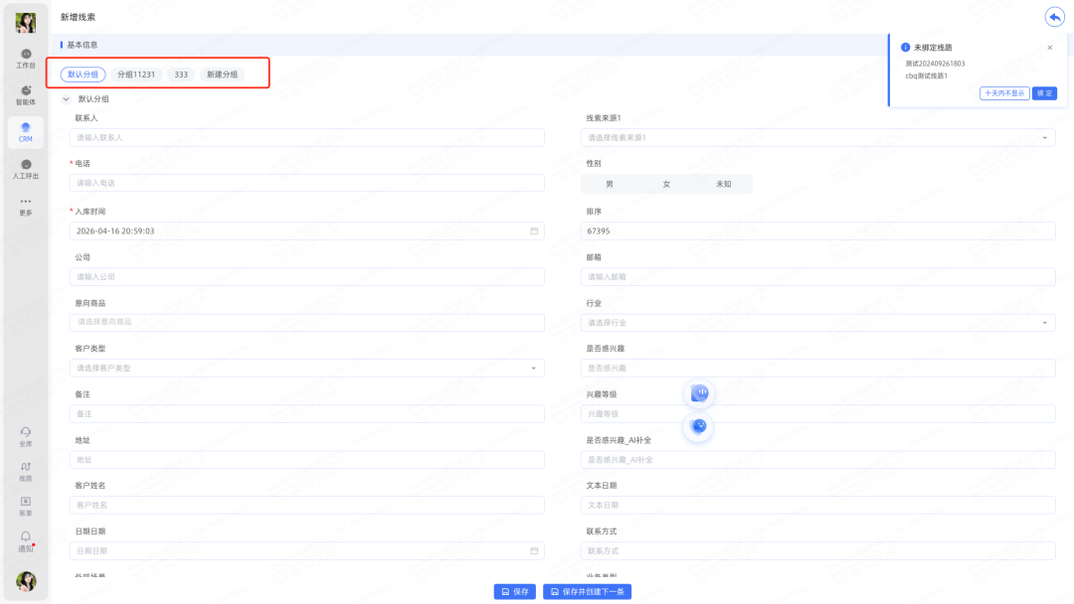Click into the 电话 phone input field
The image size is (1074, 604).
(307, 184)
